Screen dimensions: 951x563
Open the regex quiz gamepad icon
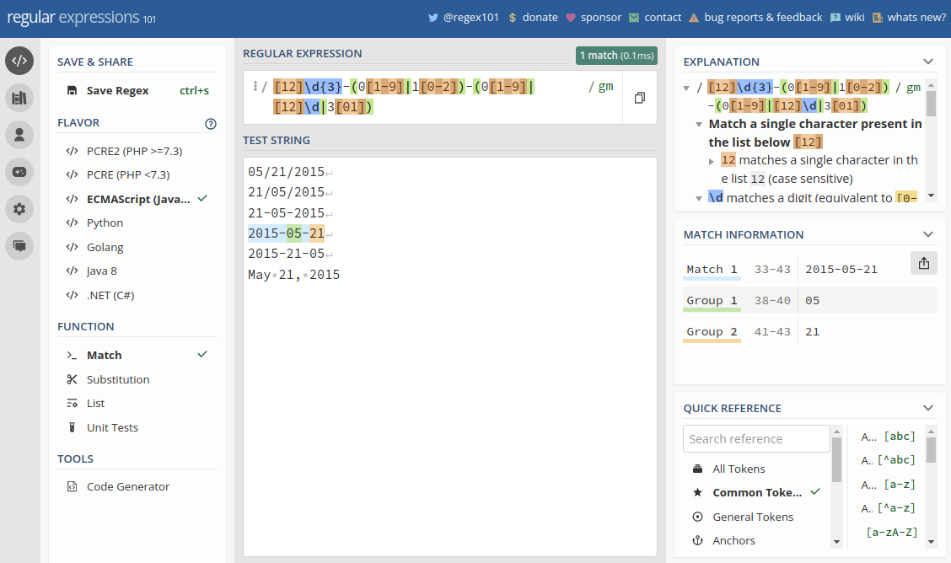coord(19,172)
